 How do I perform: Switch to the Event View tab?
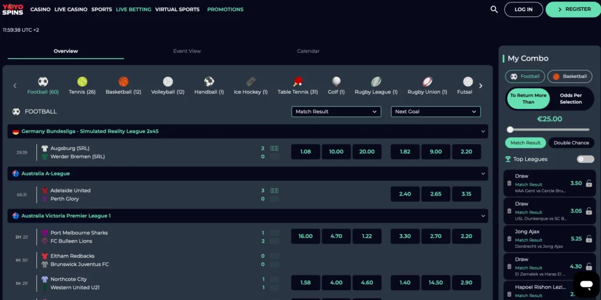pos(187,52)
